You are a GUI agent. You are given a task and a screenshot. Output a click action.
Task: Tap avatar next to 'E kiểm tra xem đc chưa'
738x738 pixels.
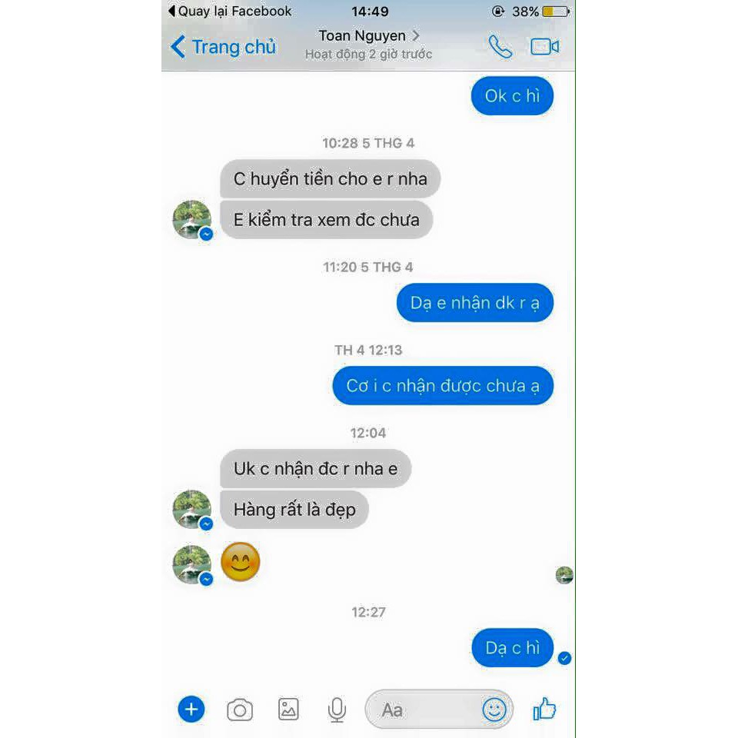pos(192,220)
